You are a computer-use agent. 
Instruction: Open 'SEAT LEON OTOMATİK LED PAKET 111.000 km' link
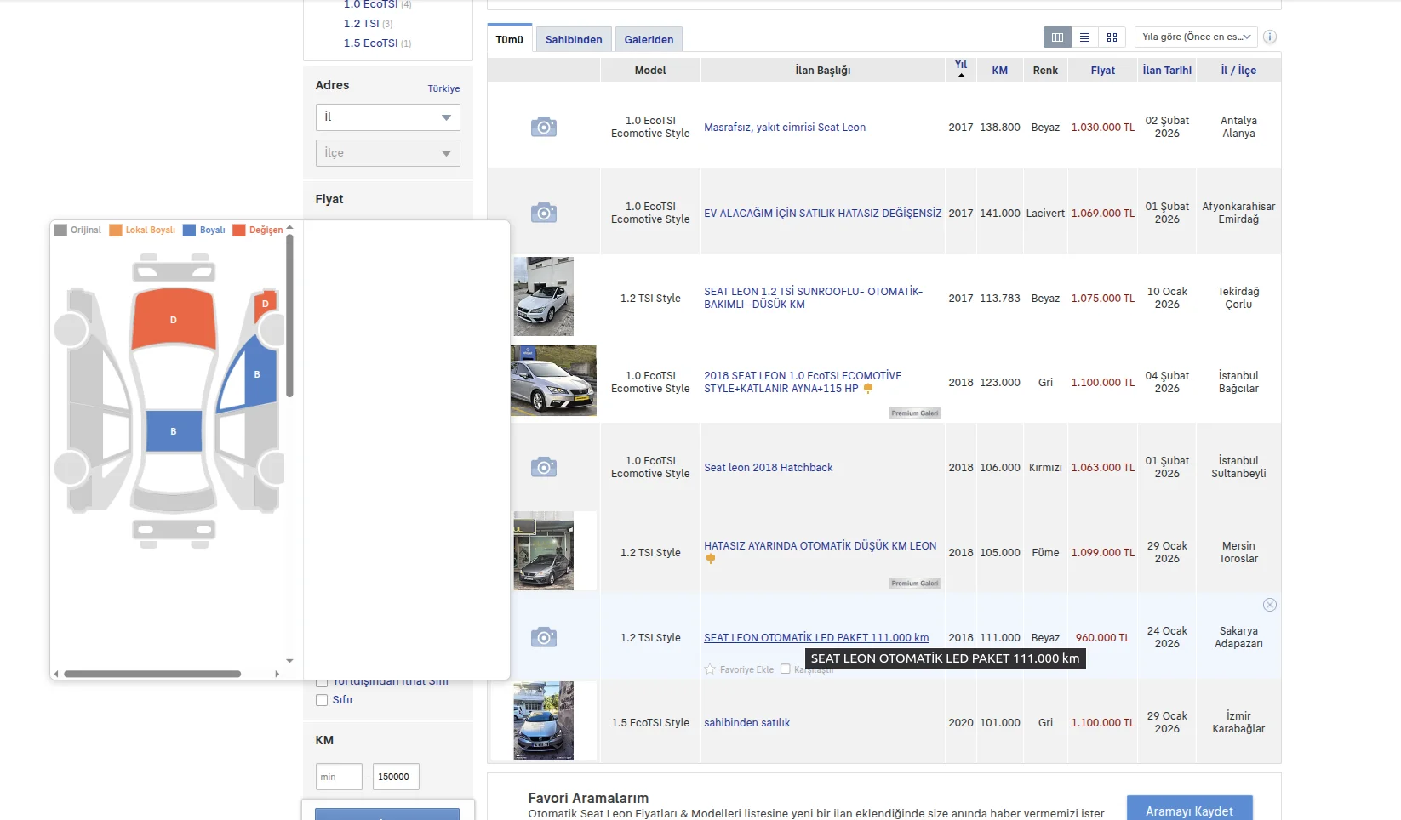coord(816,638)
